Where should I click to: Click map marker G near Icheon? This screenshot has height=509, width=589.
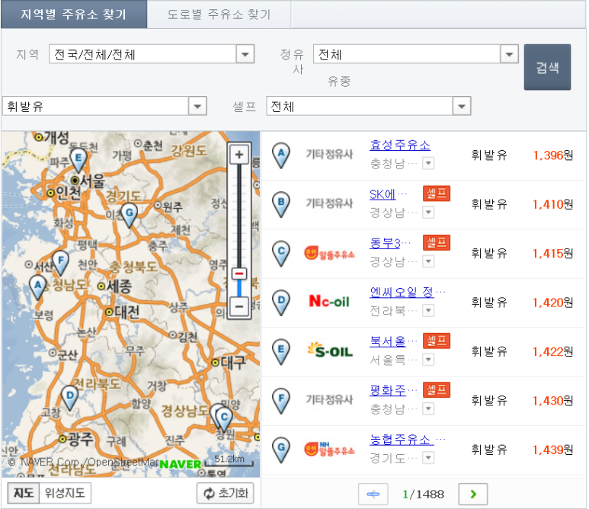coord(130,215)
